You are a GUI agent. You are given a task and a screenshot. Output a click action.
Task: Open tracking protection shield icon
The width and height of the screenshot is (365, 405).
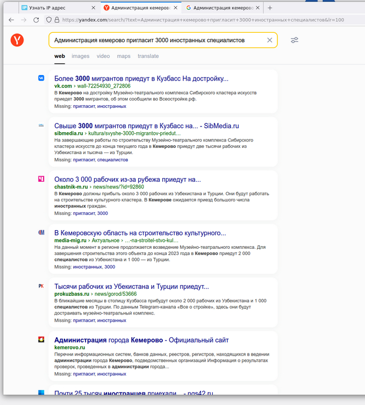pos(48,20)
